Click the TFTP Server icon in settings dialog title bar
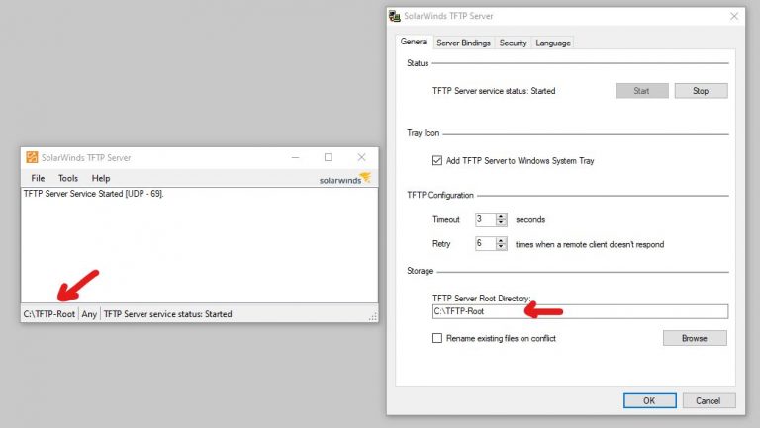This screenshot has height=428, width=760. point(395,16)
